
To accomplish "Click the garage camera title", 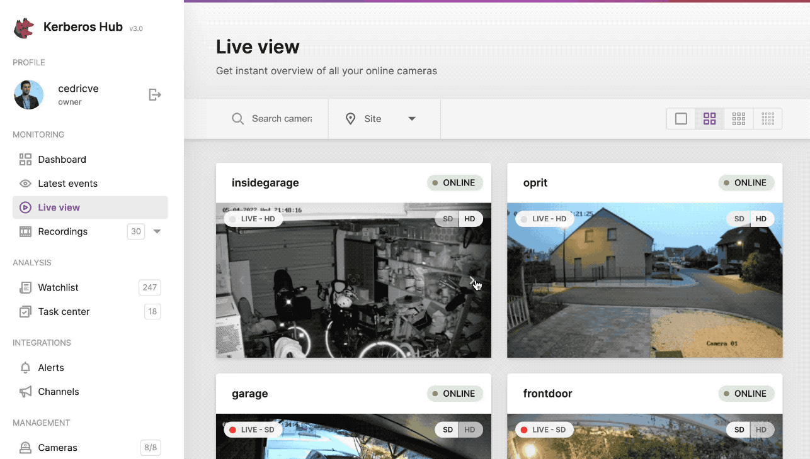I will click(250, 394).
